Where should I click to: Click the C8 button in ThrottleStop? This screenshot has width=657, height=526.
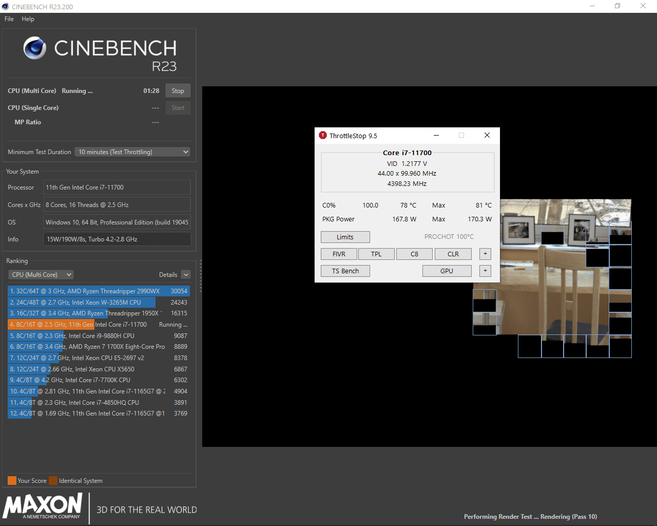pyautogui.click(x=414, y=254)
